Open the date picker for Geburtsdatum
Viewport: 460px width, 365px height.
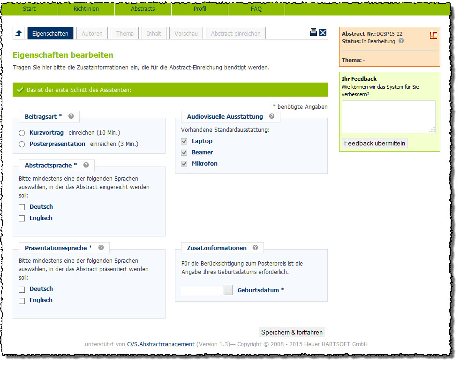point(228,290)
